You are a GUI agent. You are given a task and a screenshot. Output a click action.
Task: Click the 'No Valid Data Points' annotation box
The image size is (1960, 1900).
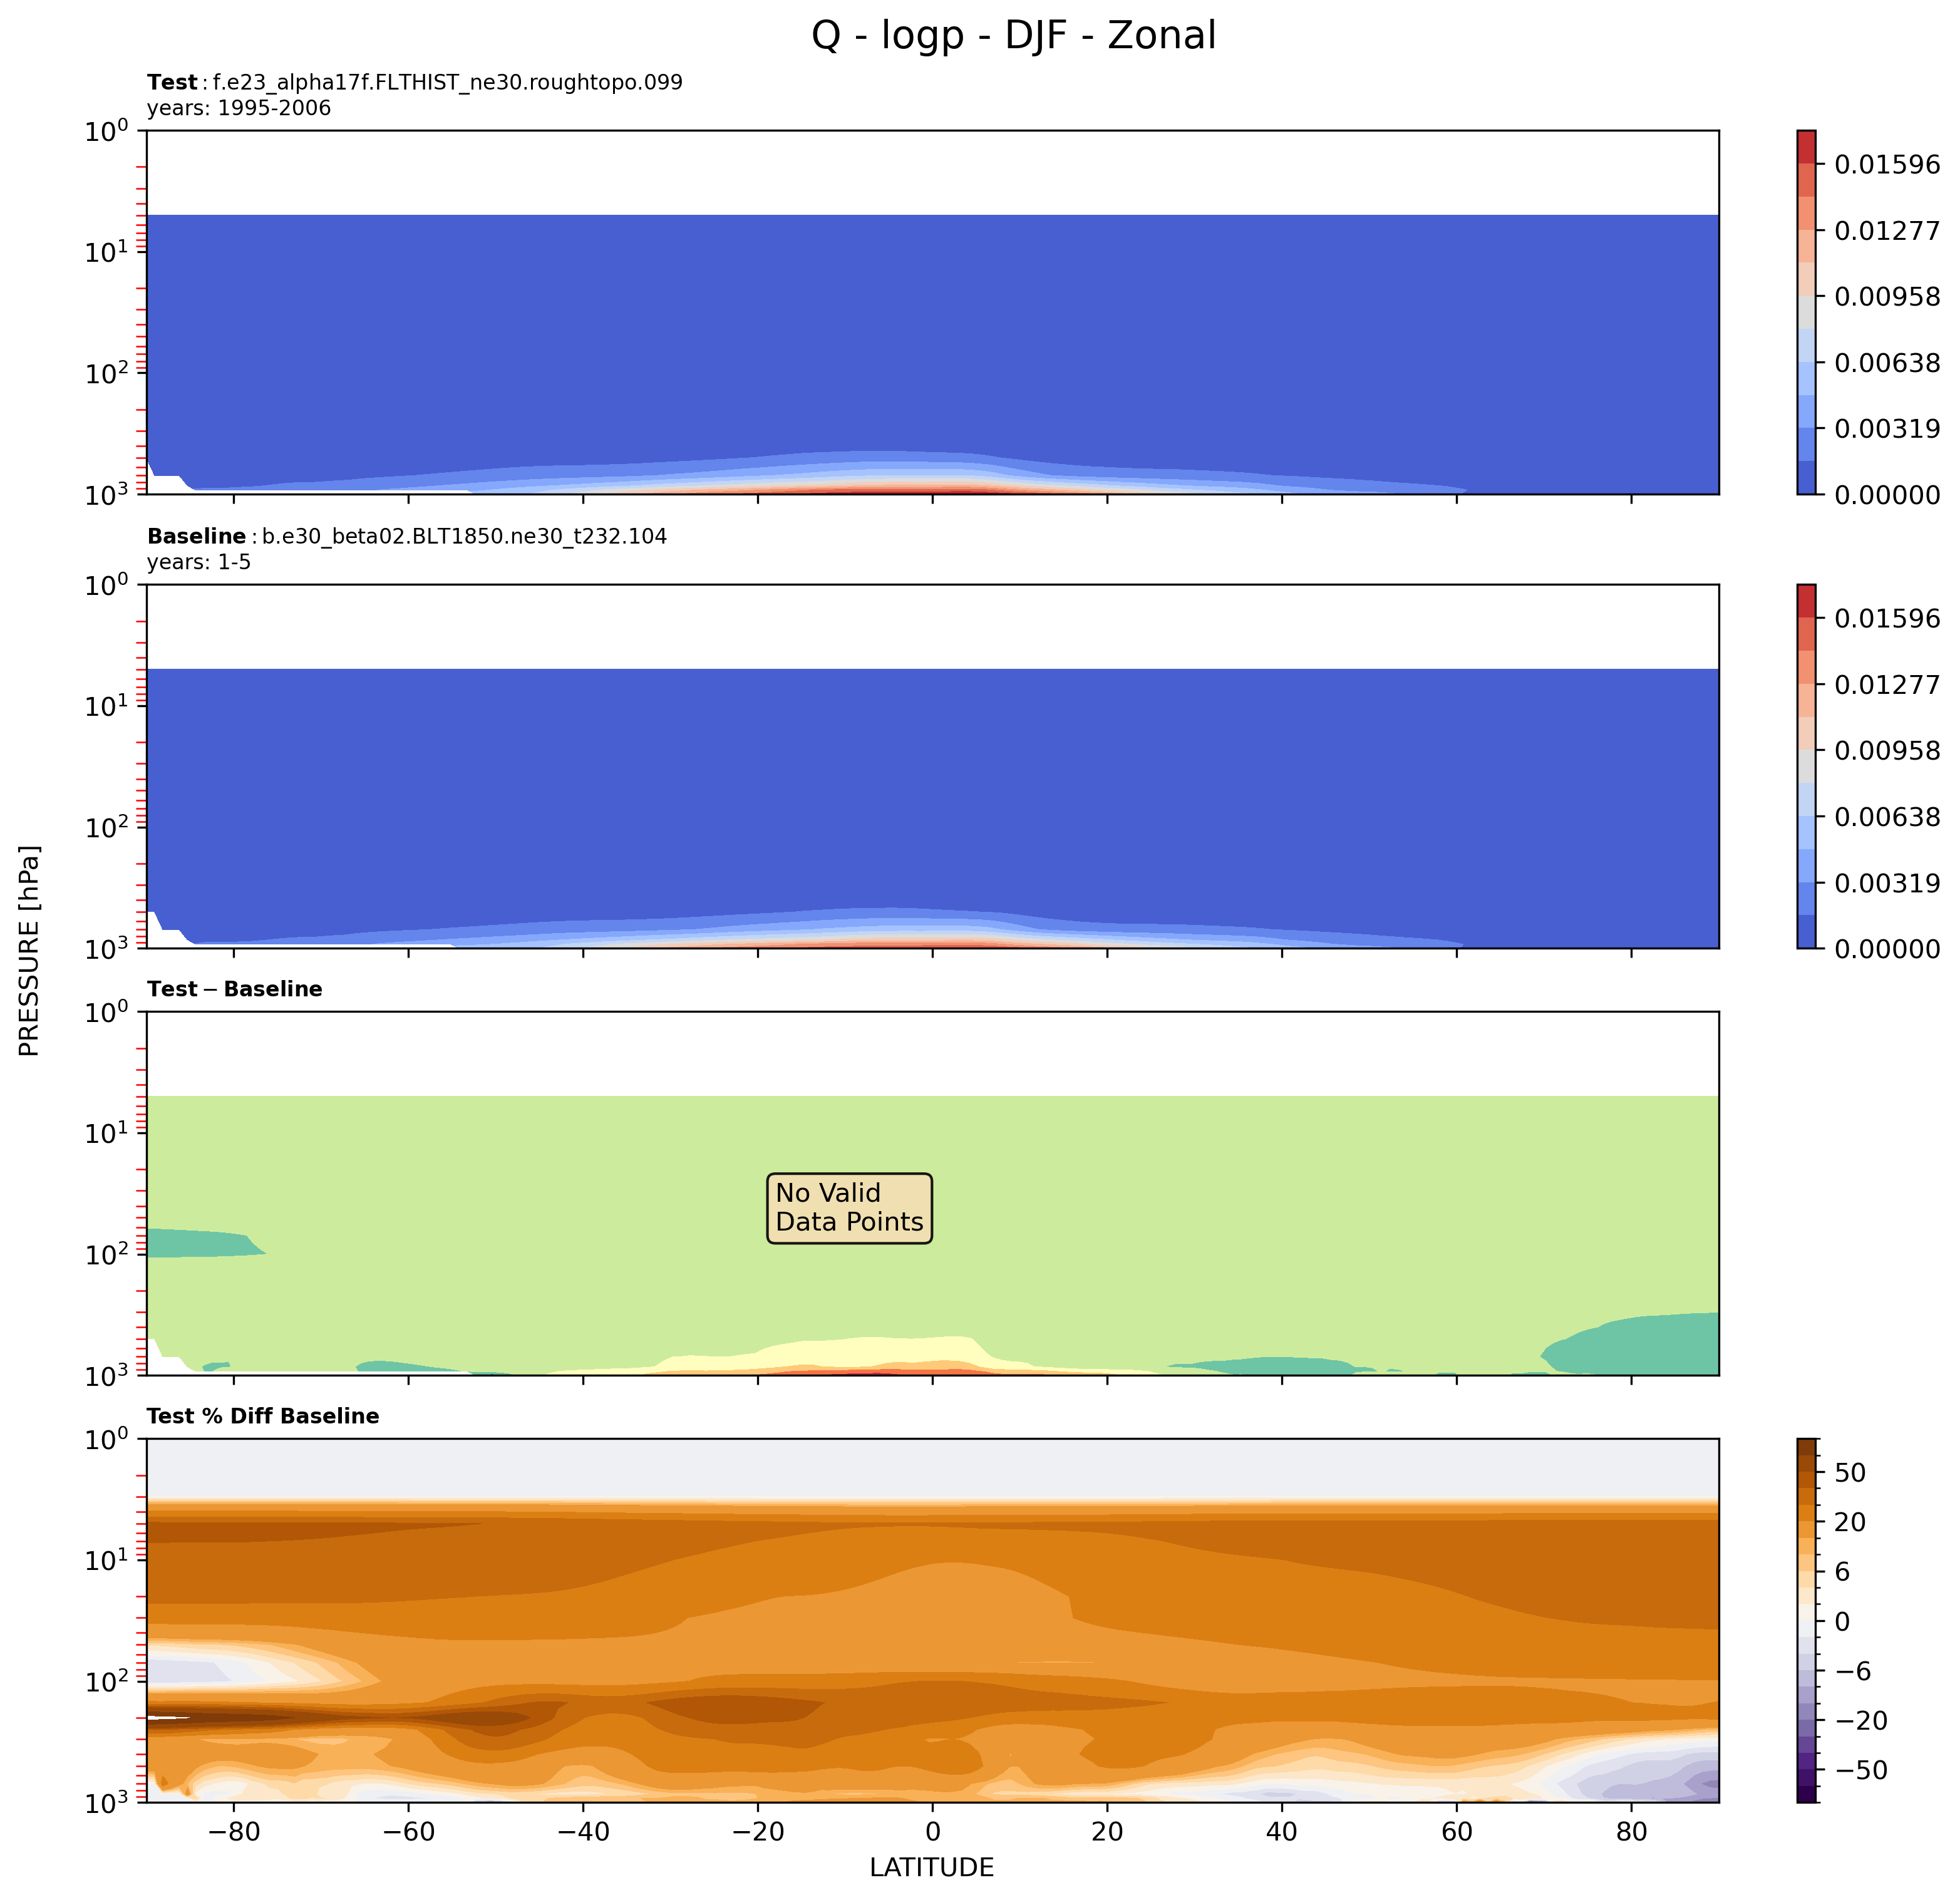[x=849, y=1208]
